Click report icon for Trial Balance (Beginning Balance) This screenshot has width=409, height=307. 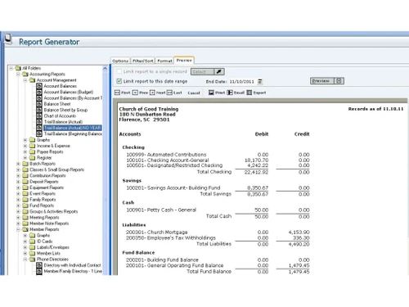click(x=39, y=133)
